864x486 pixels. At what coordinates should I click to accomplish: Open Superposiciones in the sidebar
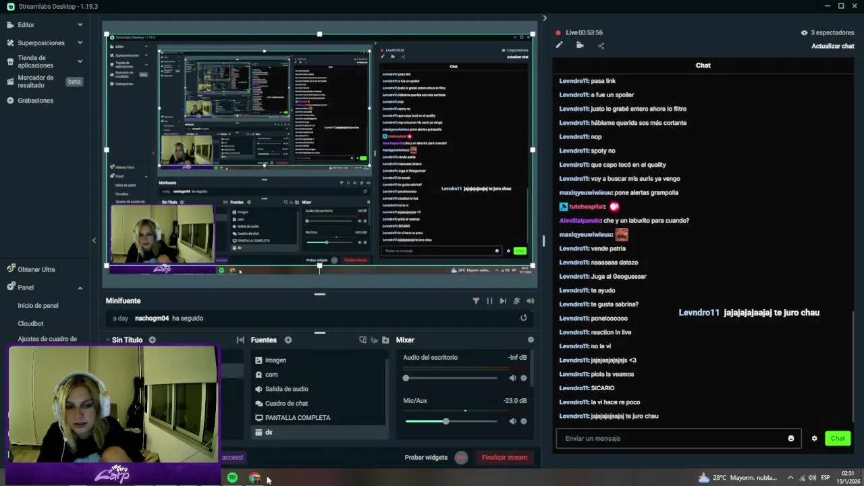pos(40,43)
